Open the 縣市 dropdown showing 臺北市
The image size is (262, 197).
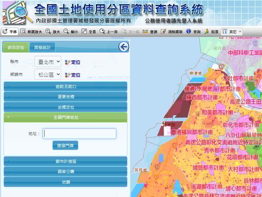click(x=48, y=62)
